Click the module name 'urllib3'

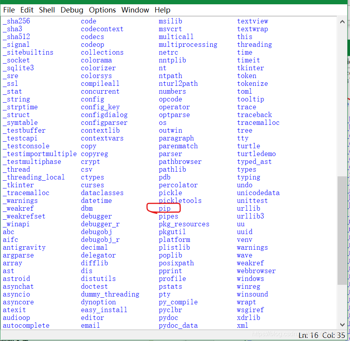(251, 216)
